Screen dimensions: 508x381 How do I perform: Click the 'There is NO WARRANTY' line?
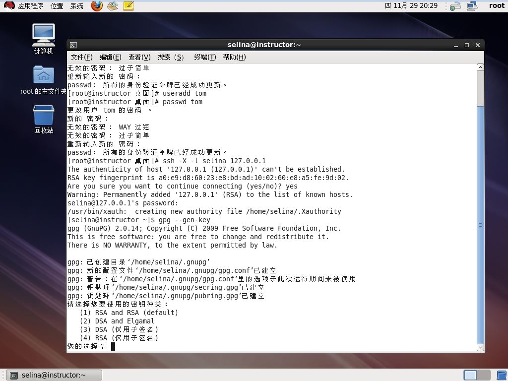click(172, 245)
